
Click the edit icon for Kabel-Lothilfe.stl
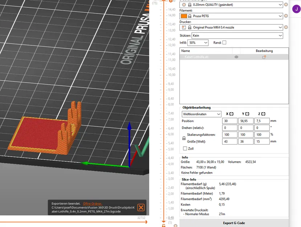click(x=264, y=57)
